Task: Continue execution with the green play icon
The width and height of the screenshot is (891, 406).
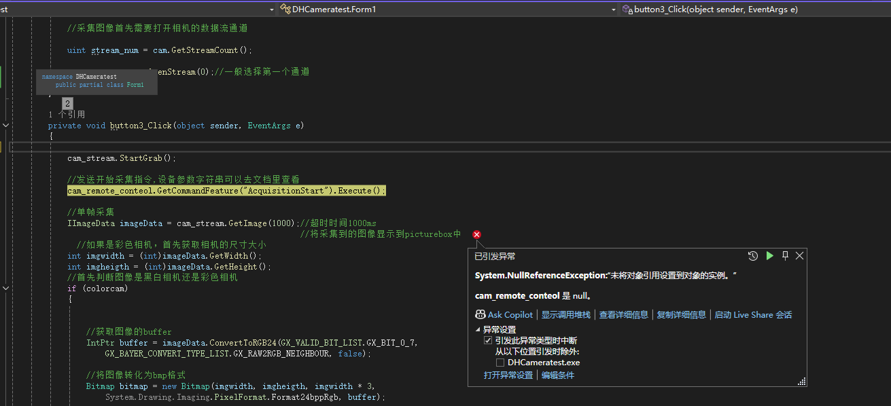Action: 769,256
